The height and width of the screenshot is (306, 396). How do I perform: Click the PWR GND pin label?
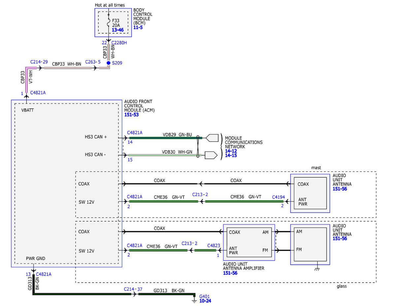[36, 258]
